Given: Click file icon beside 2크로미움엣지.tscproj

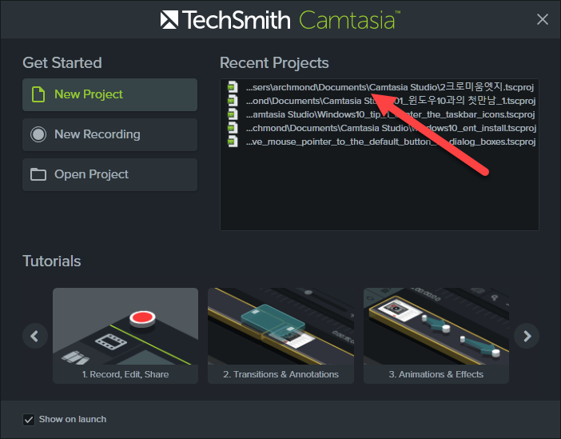Looking at the screenshot, I should (233, 87).
